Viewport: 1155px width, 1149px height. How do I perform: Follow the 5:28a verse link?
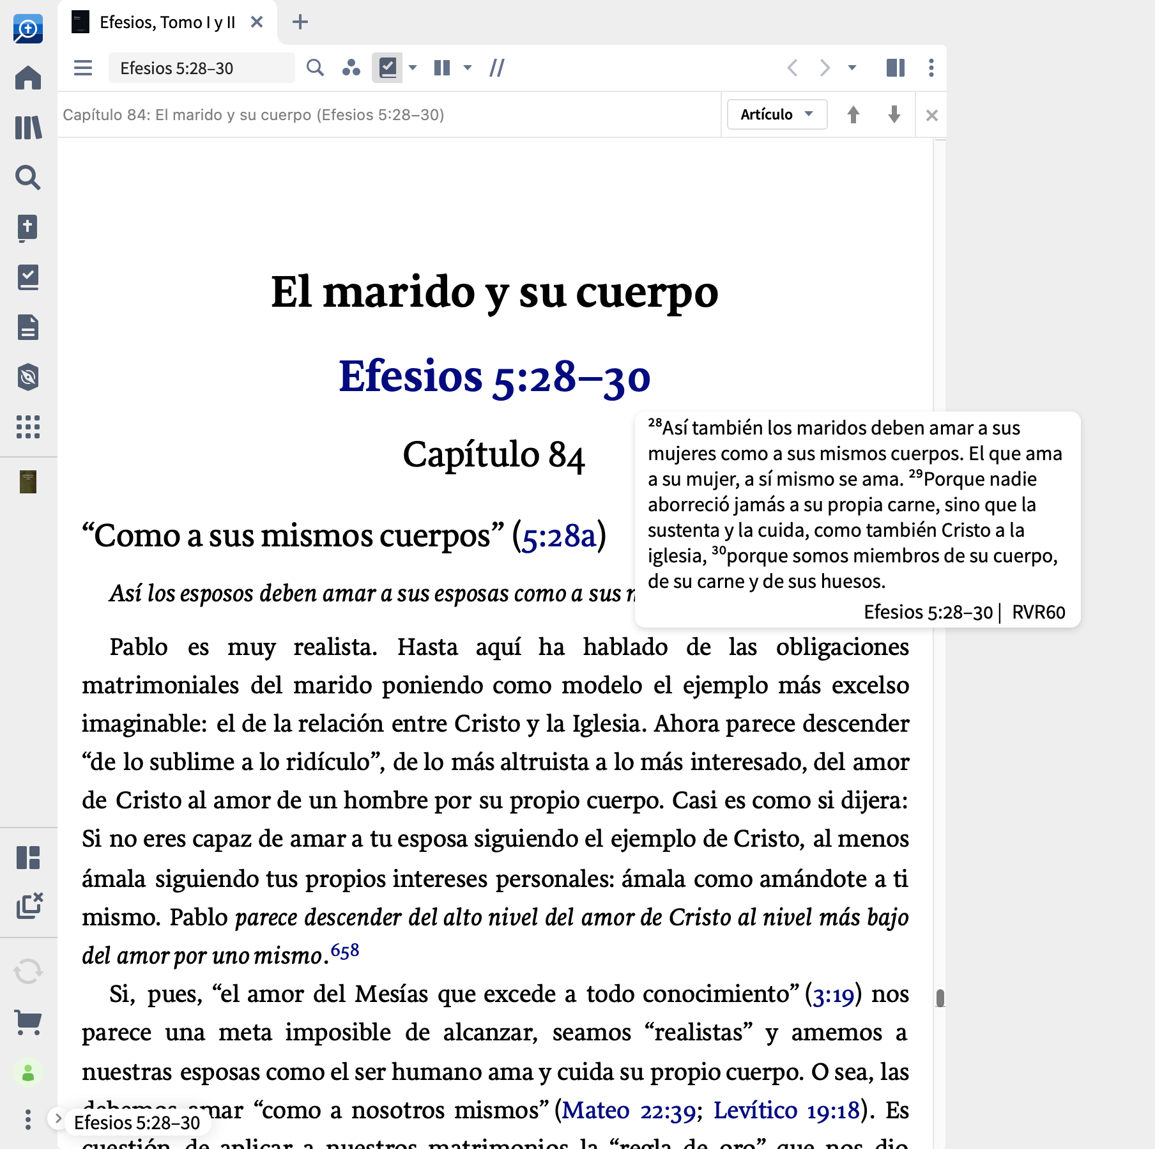coord(558,536)
